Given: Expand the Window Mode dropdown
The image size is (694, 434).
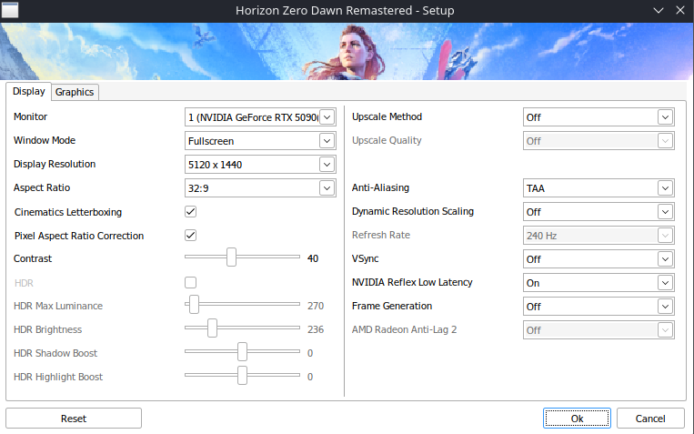Looking at the screenshot, I should pos(260,141).
